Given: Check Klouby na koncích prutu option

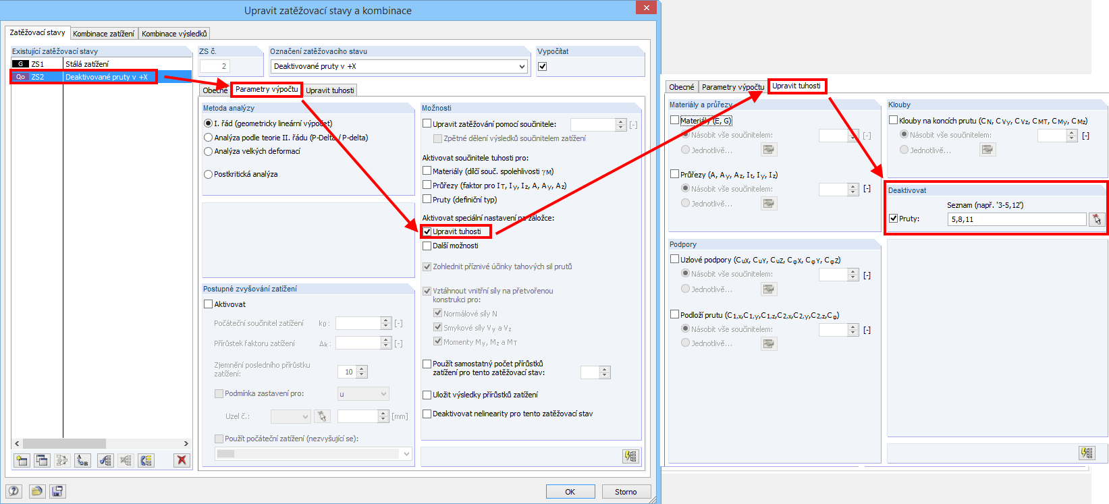Looking at the screenshot, I should (893, 120).
